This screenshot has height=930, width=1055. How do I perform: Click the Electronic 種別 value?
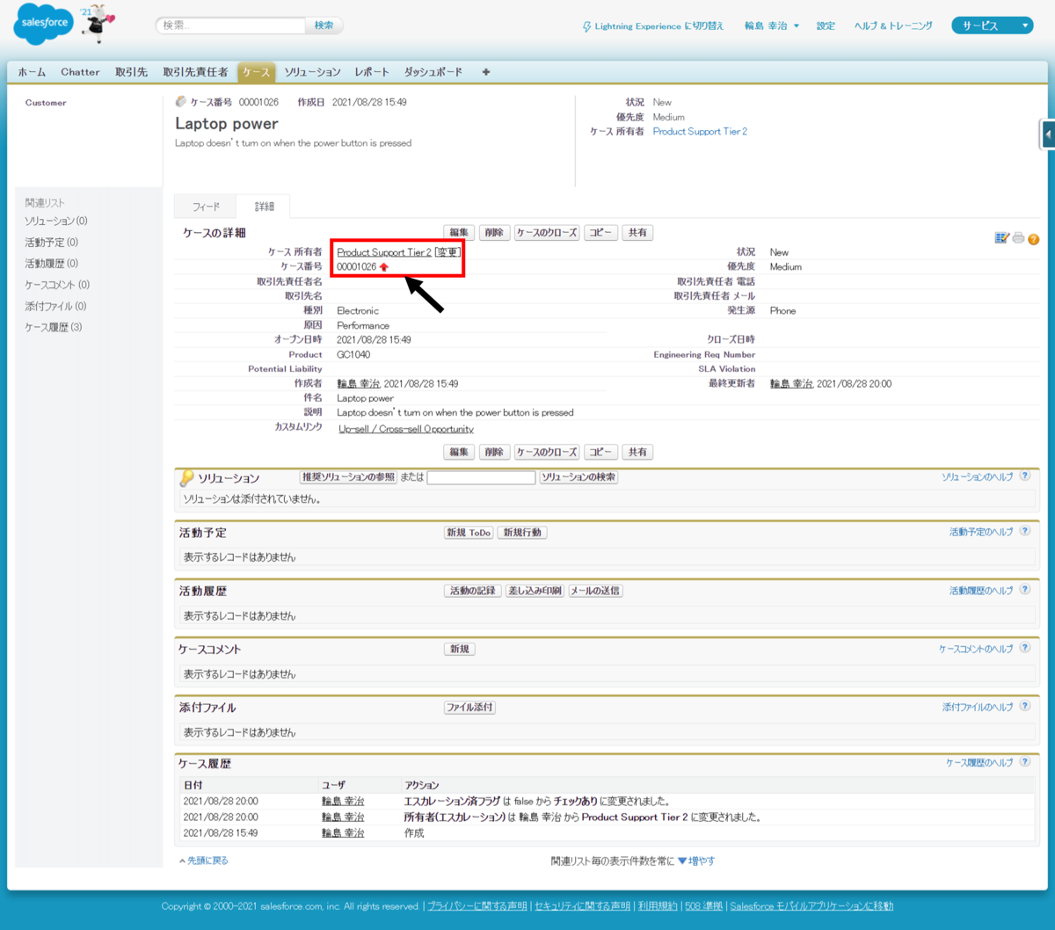pos(358,311)
